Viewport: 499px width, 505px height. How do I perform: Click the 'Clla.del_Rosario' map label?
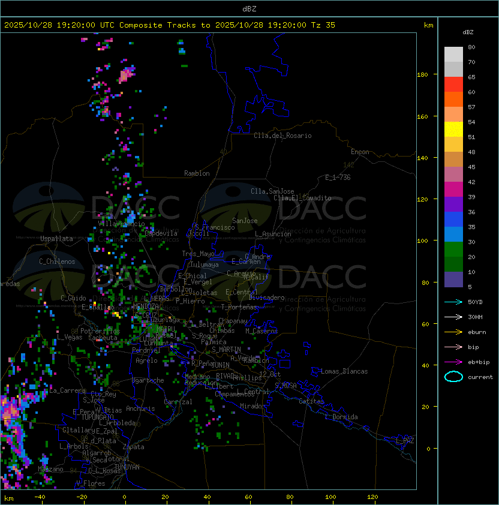(x=282, y=136)
